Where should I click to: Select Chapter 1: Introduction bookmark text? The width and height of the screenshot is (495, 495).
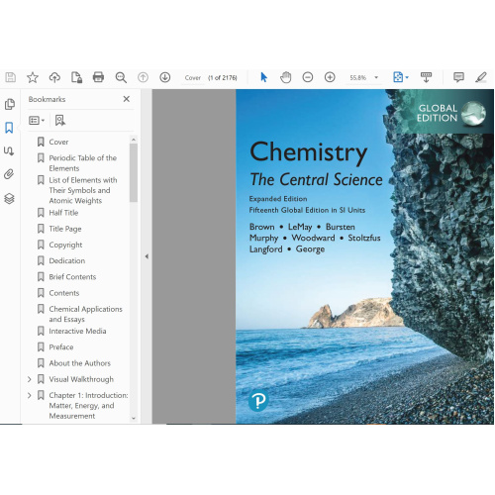pyautogui.click(x=88, y=405)
